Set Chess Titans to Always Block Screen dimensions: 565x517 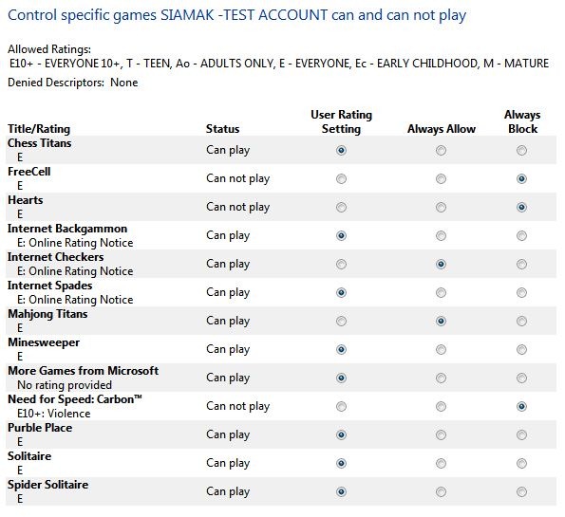(x=521, y=150)
